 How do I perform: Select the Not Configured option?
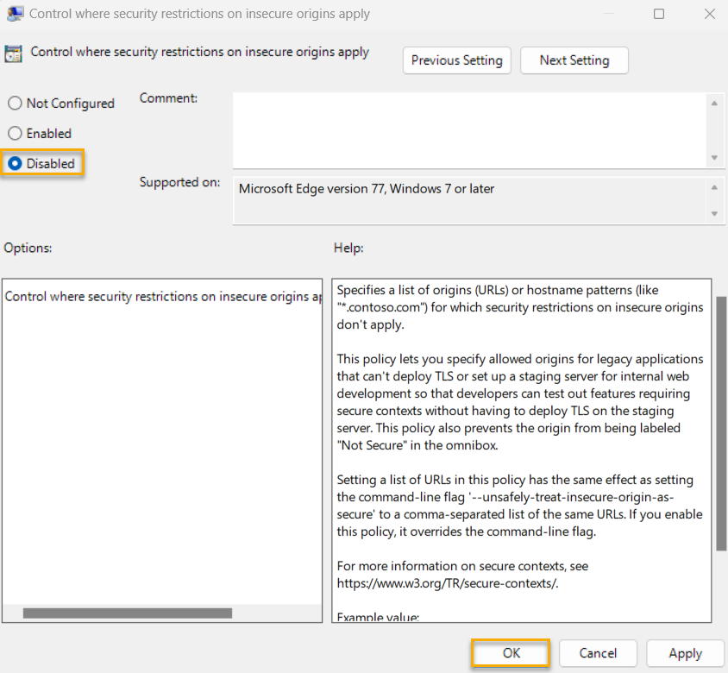(15, 103)
